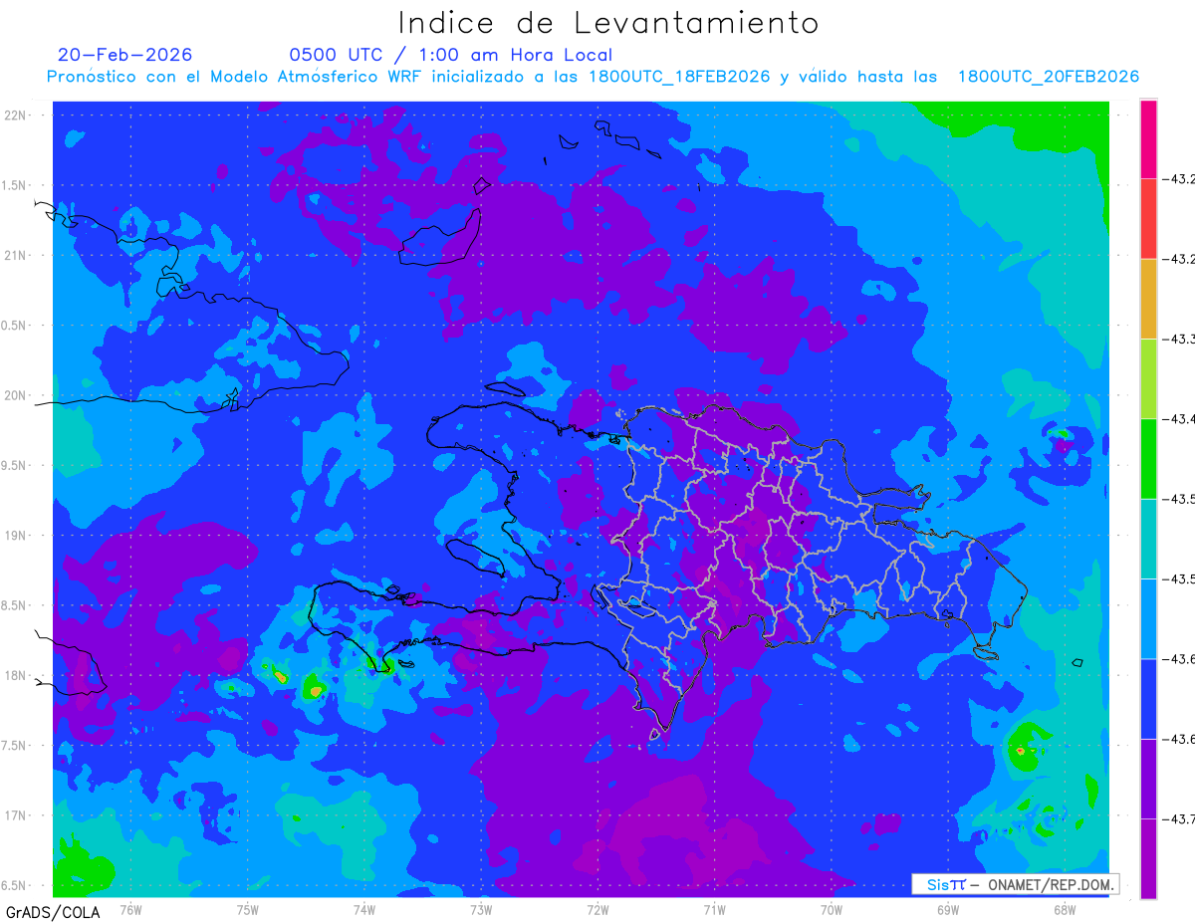The width and height of the screenshot is (1195, 923).
Task: Click the '-43.7' legend value
Action: click(1179, 818)
